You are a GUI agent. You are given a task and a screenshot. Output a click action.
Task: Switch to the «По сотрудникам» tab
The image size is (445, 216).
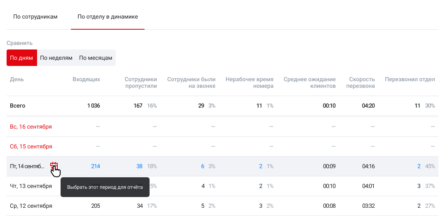pos(35,17)
